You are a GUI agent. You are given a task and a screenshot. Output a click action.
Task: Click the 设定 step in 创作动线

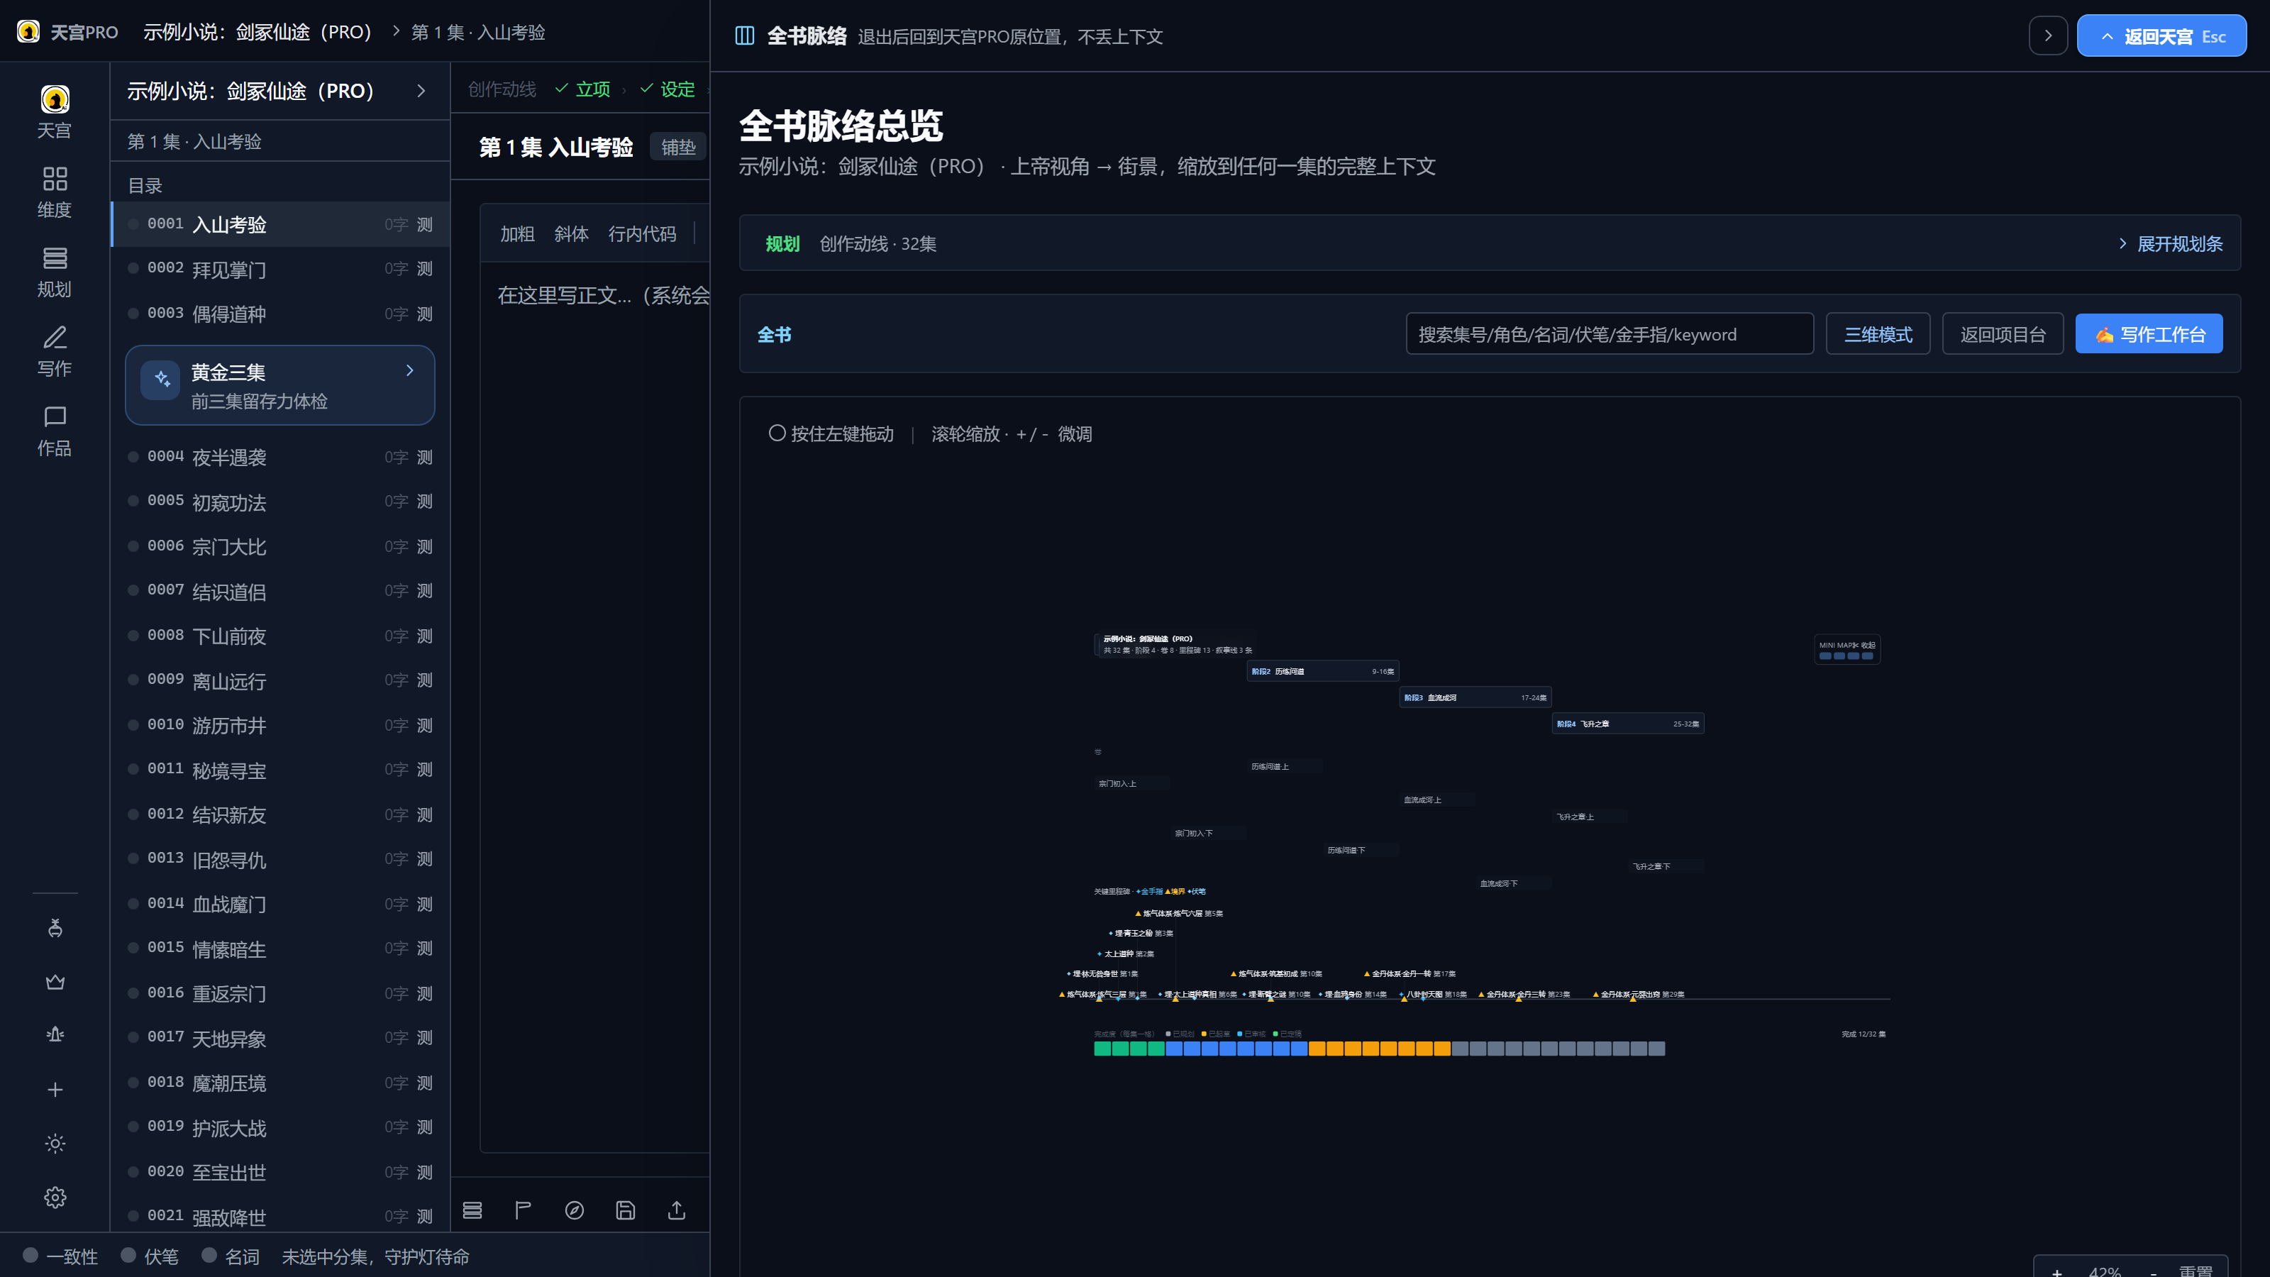667,89
